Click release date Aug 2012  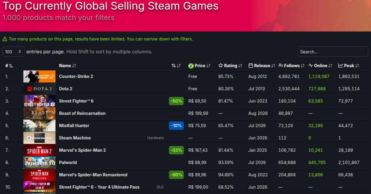[258, 76]
